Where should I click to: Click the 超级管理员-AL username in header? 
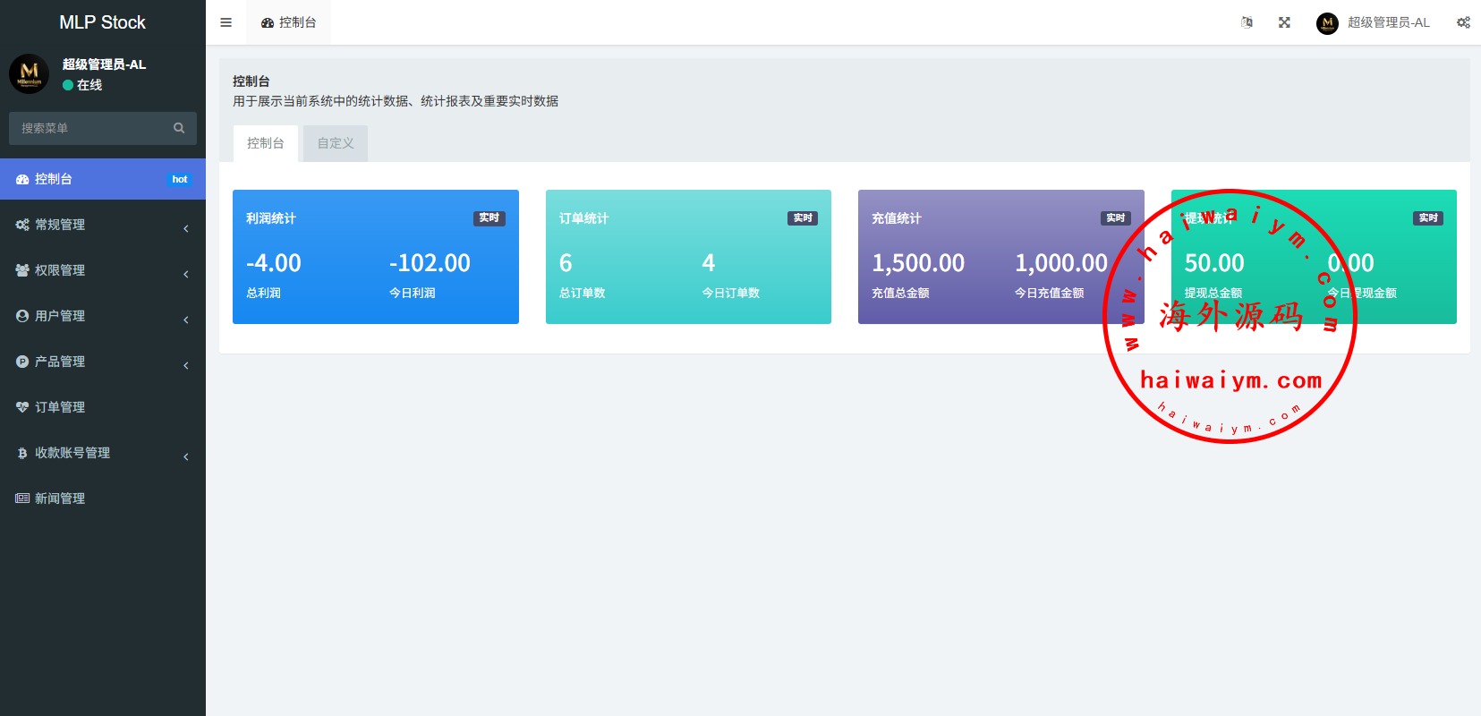(x=1388, y=22)
